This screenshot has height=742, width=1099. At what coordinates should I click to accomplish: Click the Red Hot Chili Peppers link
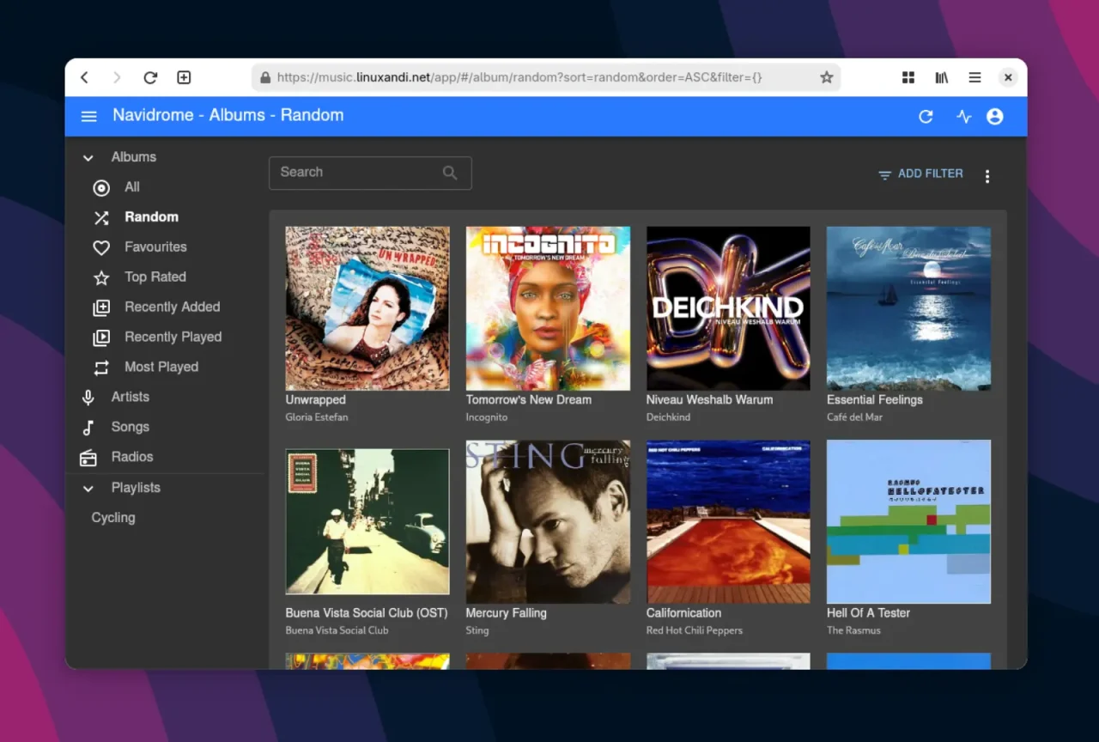(x=694, y=630)
